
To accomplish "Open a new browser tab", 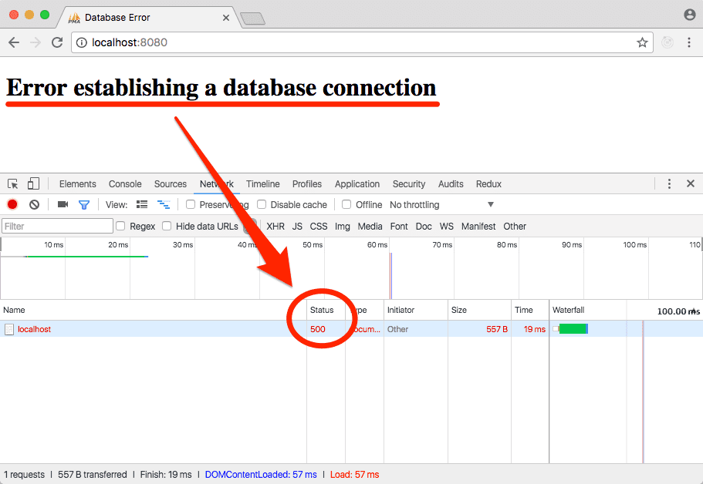I will [x=253, y=18].
